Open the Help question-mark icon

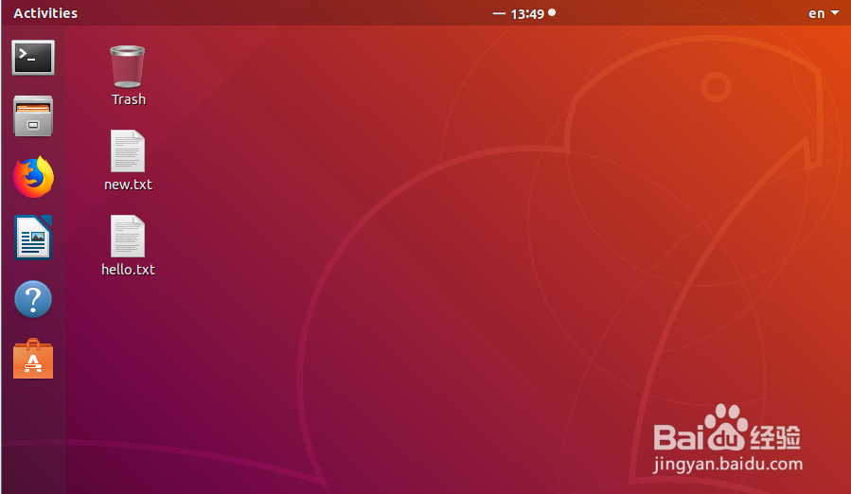(33, 299)
